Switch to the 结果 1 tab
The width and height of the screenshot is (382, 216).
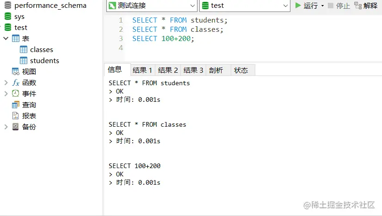[142, 70]
